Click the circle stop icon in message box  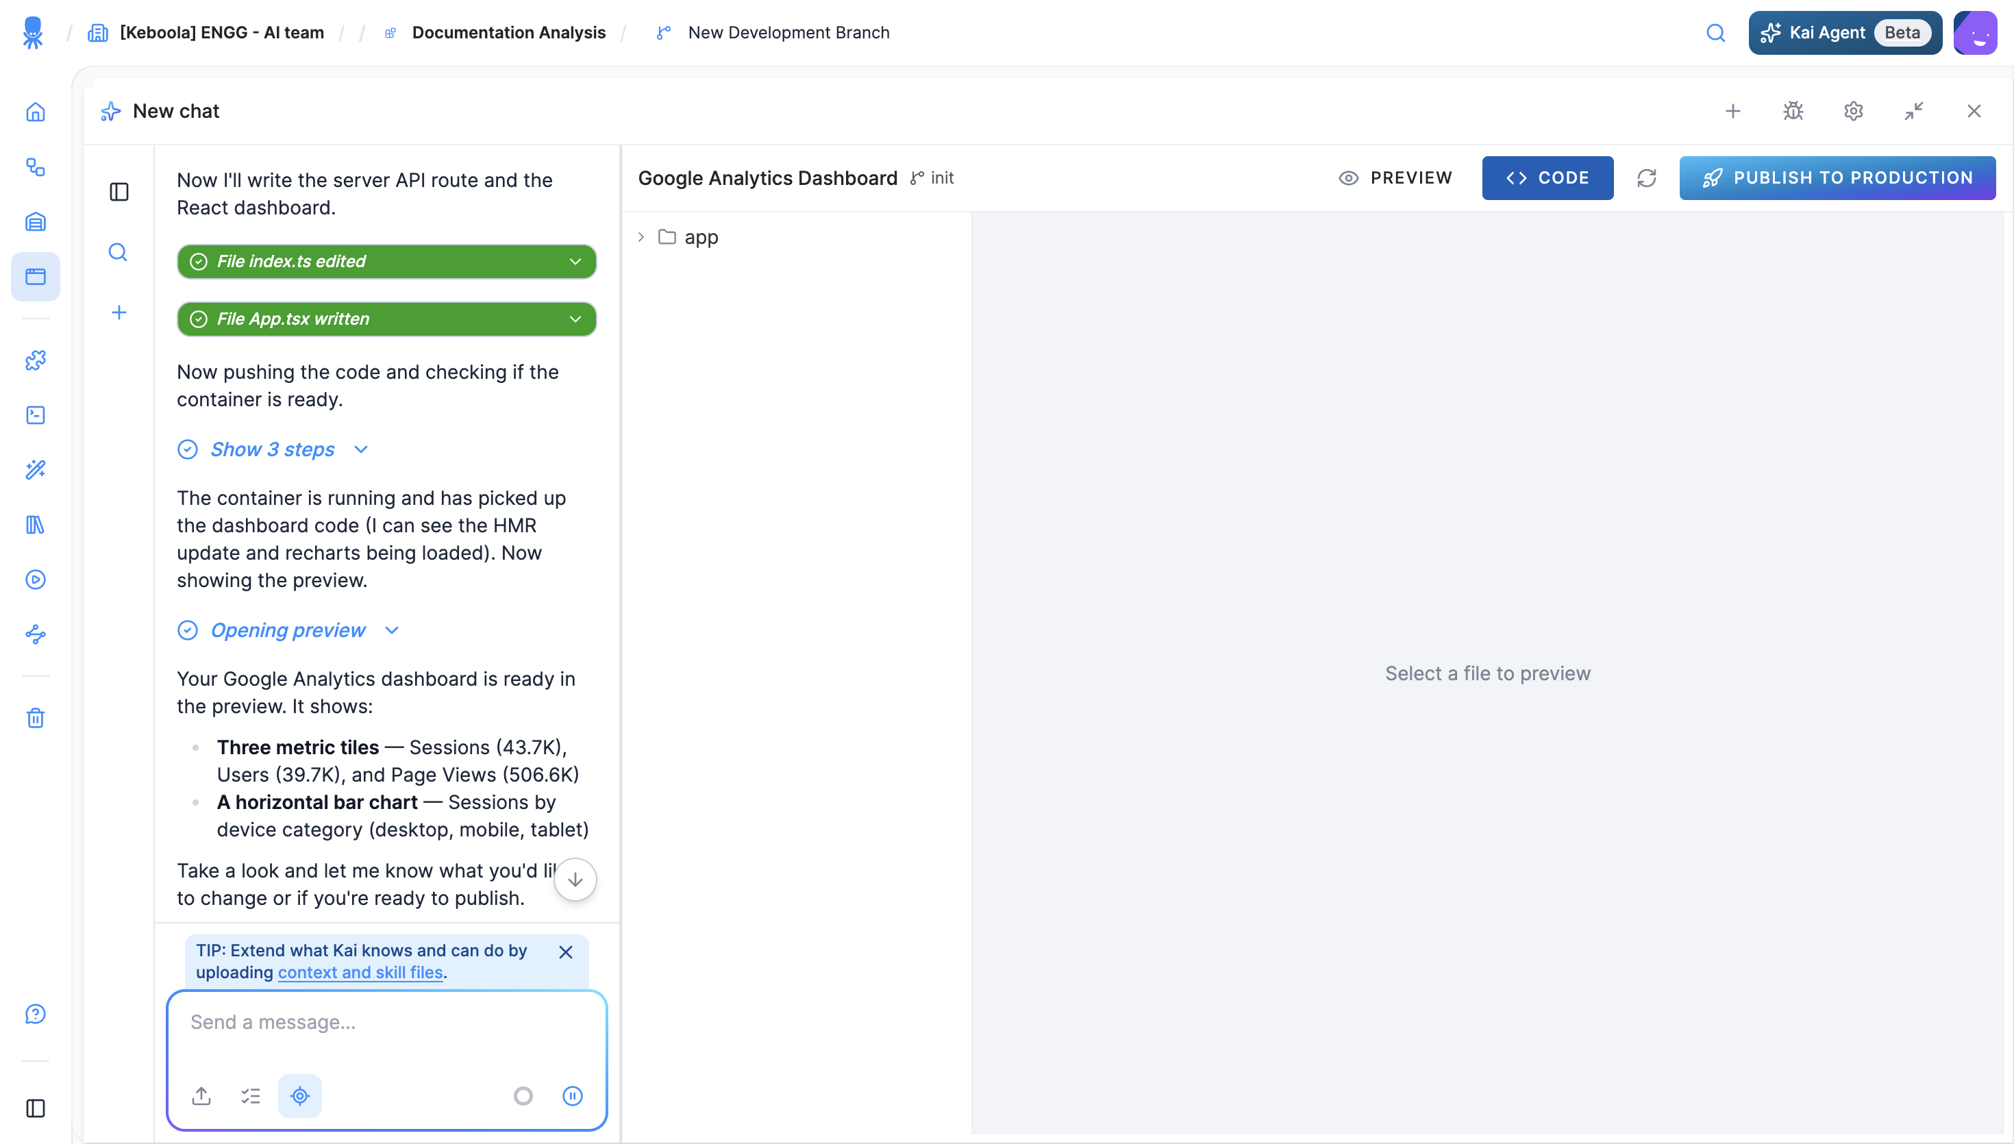(523, 1096)
